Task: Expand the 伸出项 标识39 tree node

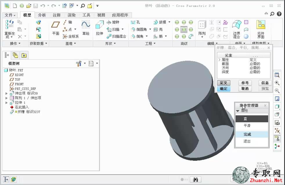Action: (7, 93)
